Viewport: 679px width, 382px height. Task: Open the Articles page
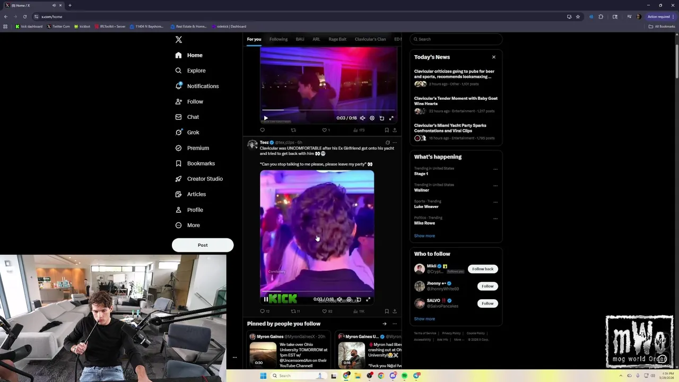coord(190,194)
